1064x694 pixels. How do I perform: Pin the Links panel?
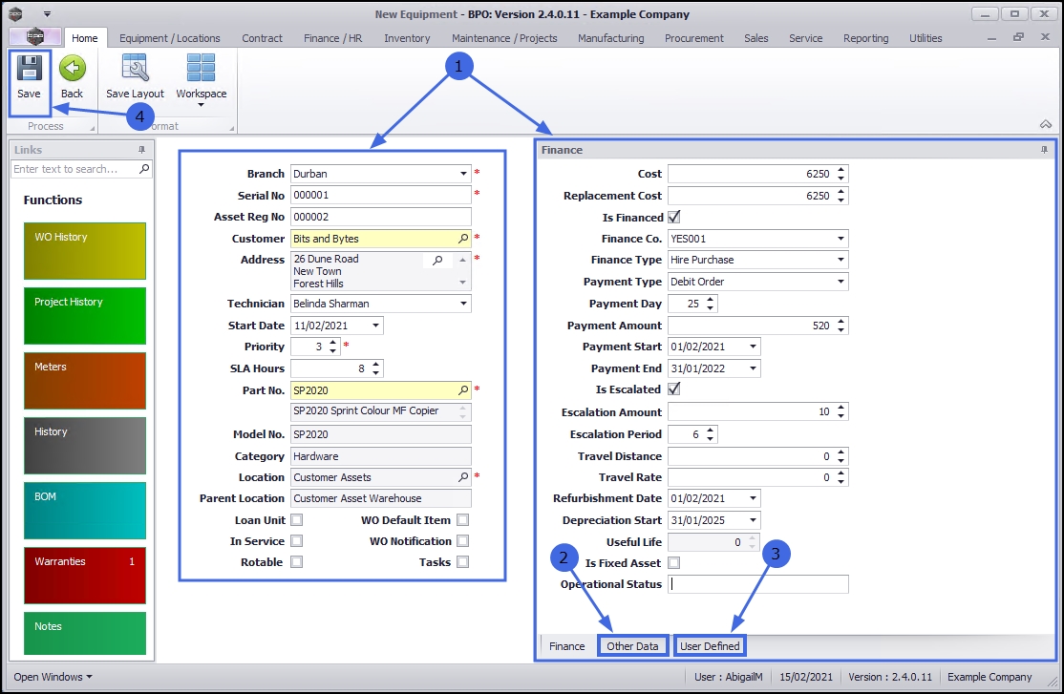pos(141,149)
